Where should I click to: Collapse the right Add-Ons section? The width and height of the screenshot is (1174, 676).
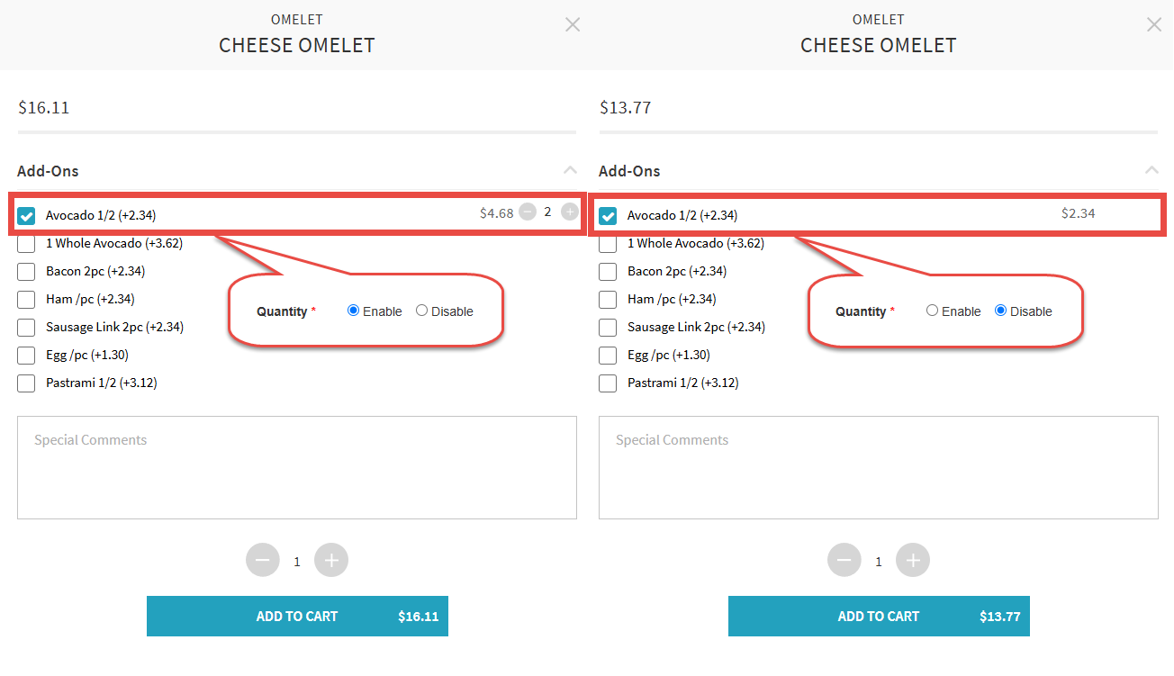pyautogui.click(x=1151, y=170)
